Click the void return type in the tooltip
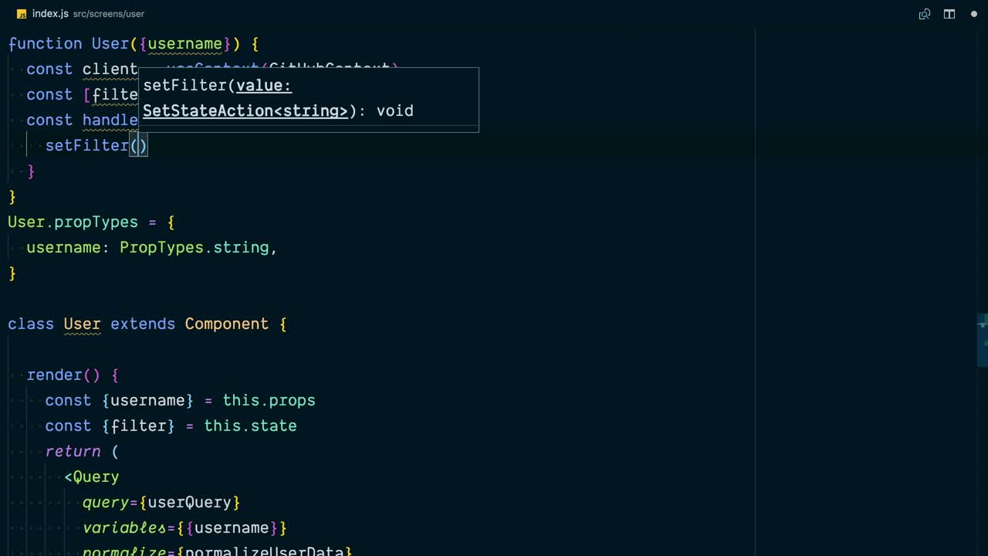Screen dimensions: 988x556 tap(395, 111)
